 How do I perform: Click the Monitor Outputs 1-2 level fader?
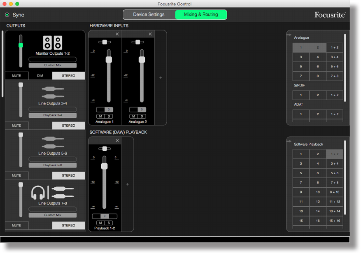click(21, 45)
